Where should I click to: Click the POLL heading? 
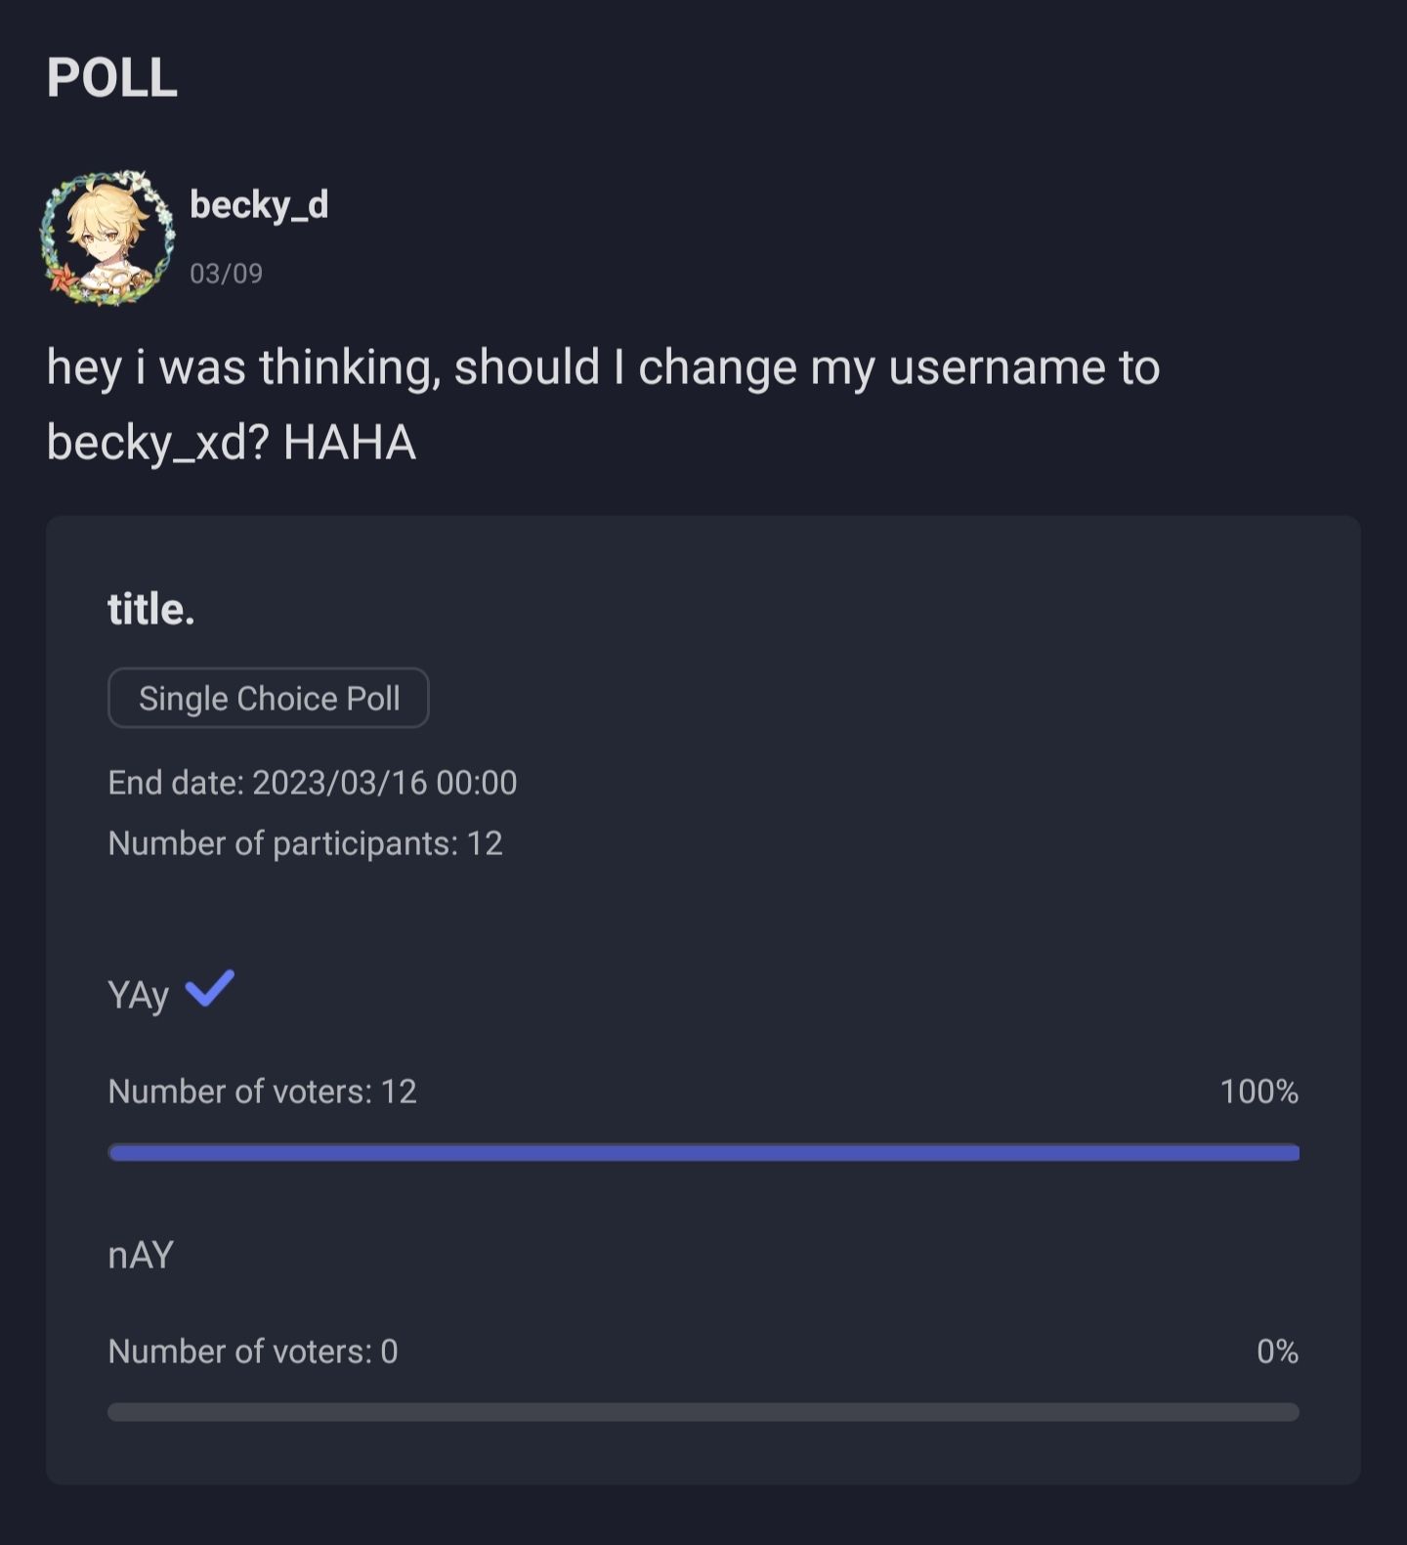click(x=112, y=77)
